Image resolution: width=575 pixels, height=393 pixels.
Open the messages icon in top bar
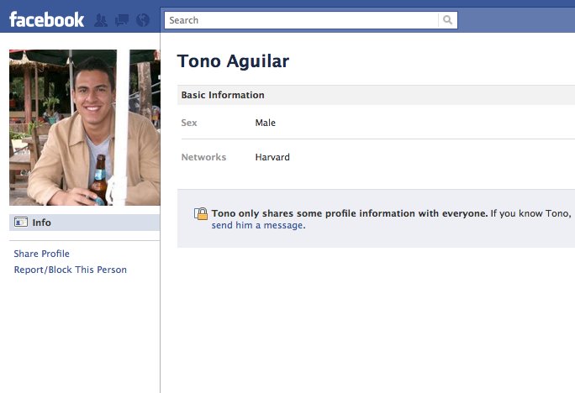(122, 20)
